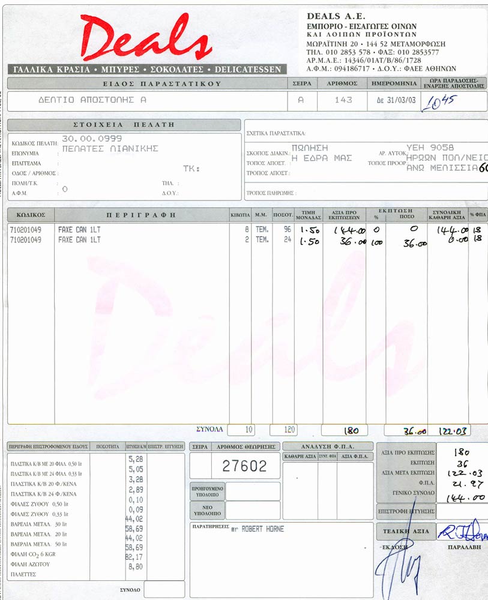Image resolution: width=488 pixels, height=600 pixels.
Task: Click the ΑΞΙΑ ΠΡΟ ΕΚΠΤΩΣΗΣ summary label
Action: pyautogui.click(x=408, y=452)
